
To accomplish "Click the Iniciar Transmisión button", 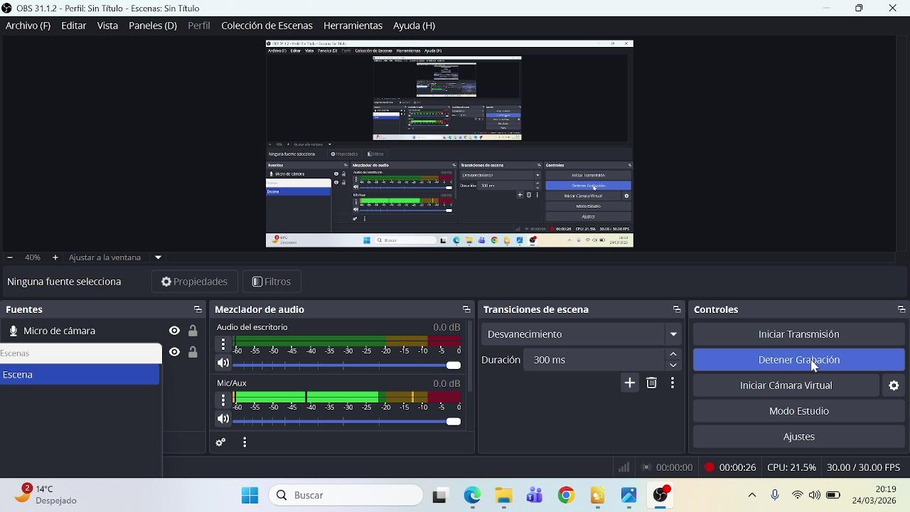I will coord(798,334).
